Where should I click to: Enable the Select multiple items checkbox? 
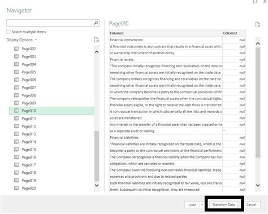coord(8,32)
